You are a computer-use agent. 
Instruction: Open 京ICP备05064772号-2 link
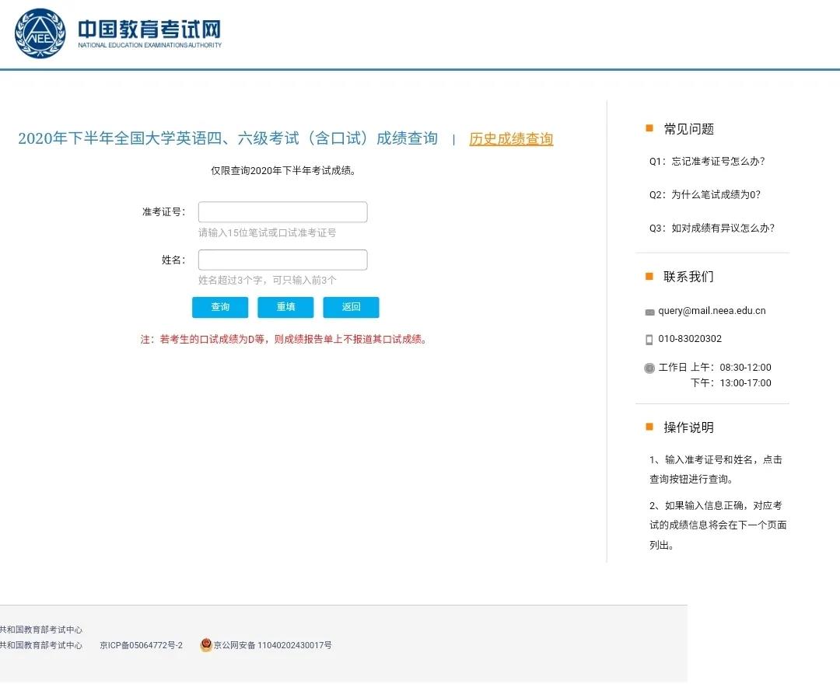point(142,645)
